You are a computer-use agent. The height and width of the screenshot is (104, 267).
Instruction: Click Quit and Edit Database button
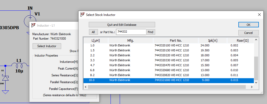122,25
